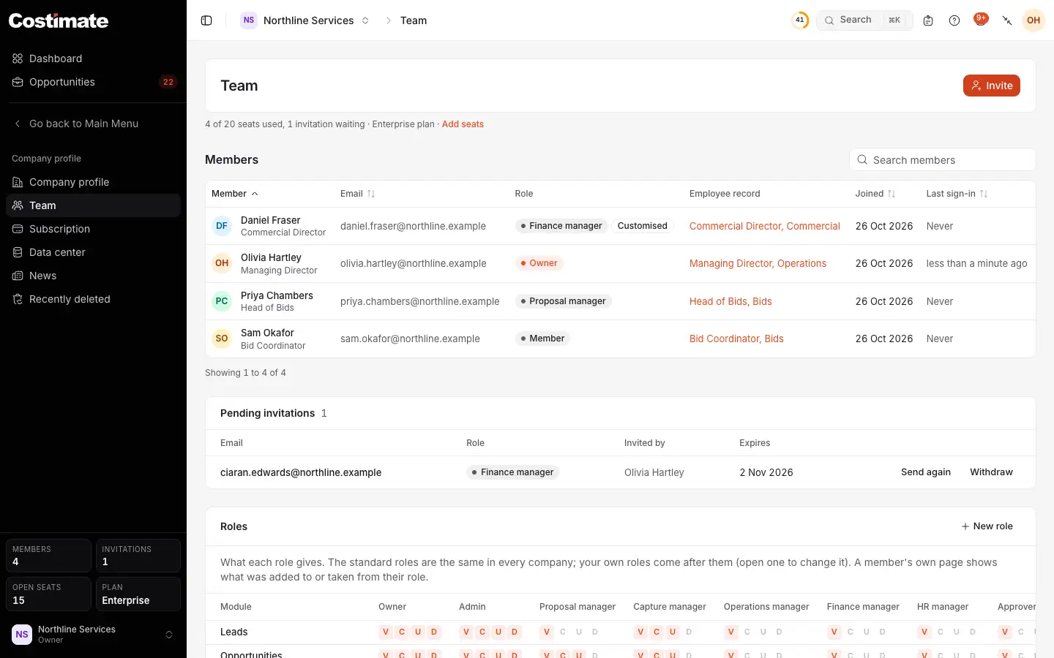1054x658 pixels.
Task: Open the clipboard tasks icon in header
Action: (928, 20)
